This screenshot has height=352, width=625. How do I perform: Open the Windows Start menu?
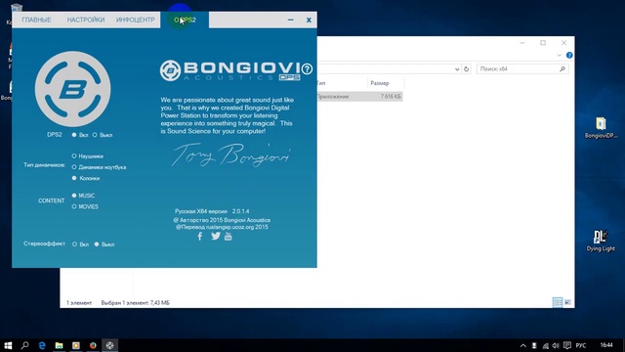click(8, 345)
